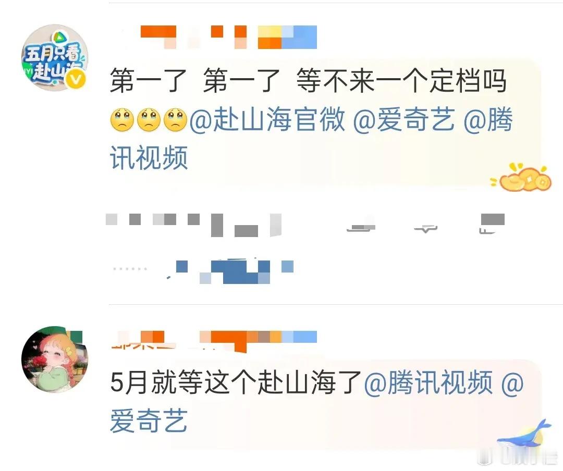The image size is (563, 471).
Task: Reply using the speech bubble icon
Action: pyautogui.click(x=426, y=227)
